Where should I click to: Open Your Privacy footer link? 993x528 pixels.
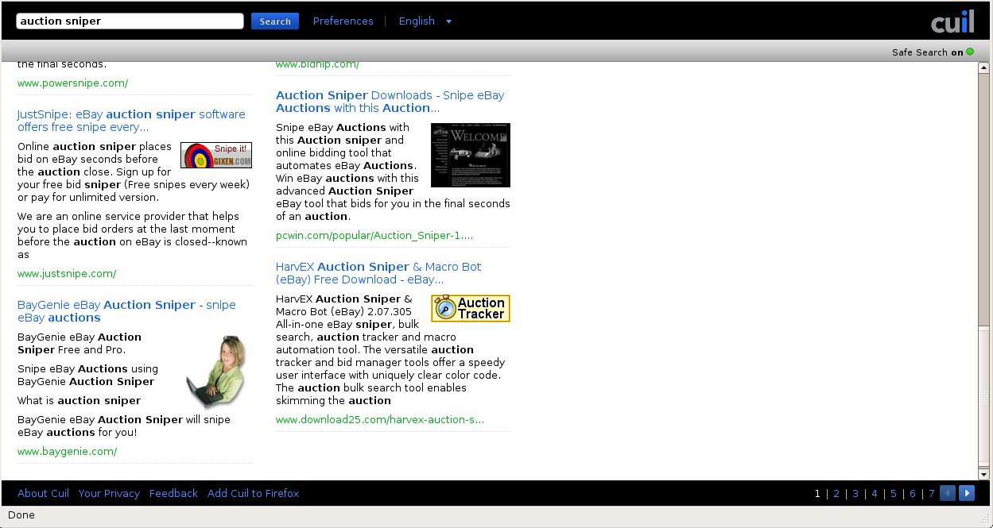click(x=109, y=493)
